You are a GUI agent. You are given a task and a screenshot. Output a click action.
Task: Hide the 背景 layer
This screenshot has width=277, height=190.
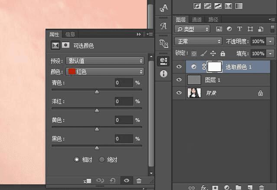point(179,93)
